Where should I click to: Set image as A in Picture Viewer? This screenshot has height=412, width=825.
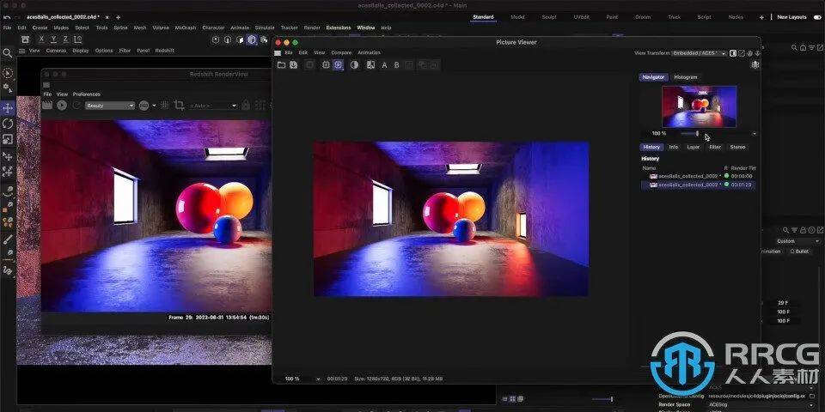(384, 64)
